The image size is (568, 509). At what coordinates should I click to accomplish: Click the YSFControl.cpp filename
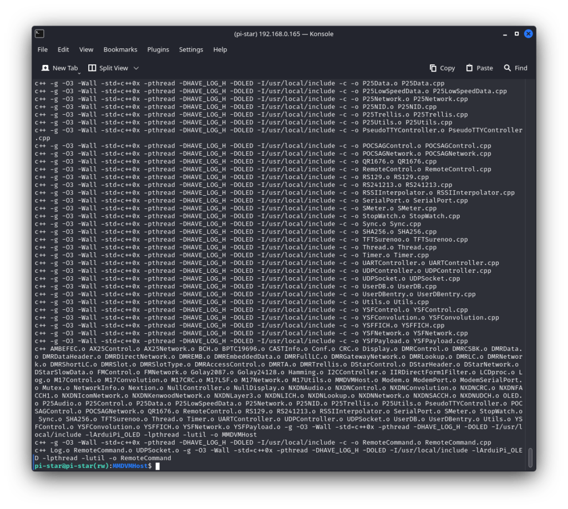pyautogui.click(x=440, y=310)
